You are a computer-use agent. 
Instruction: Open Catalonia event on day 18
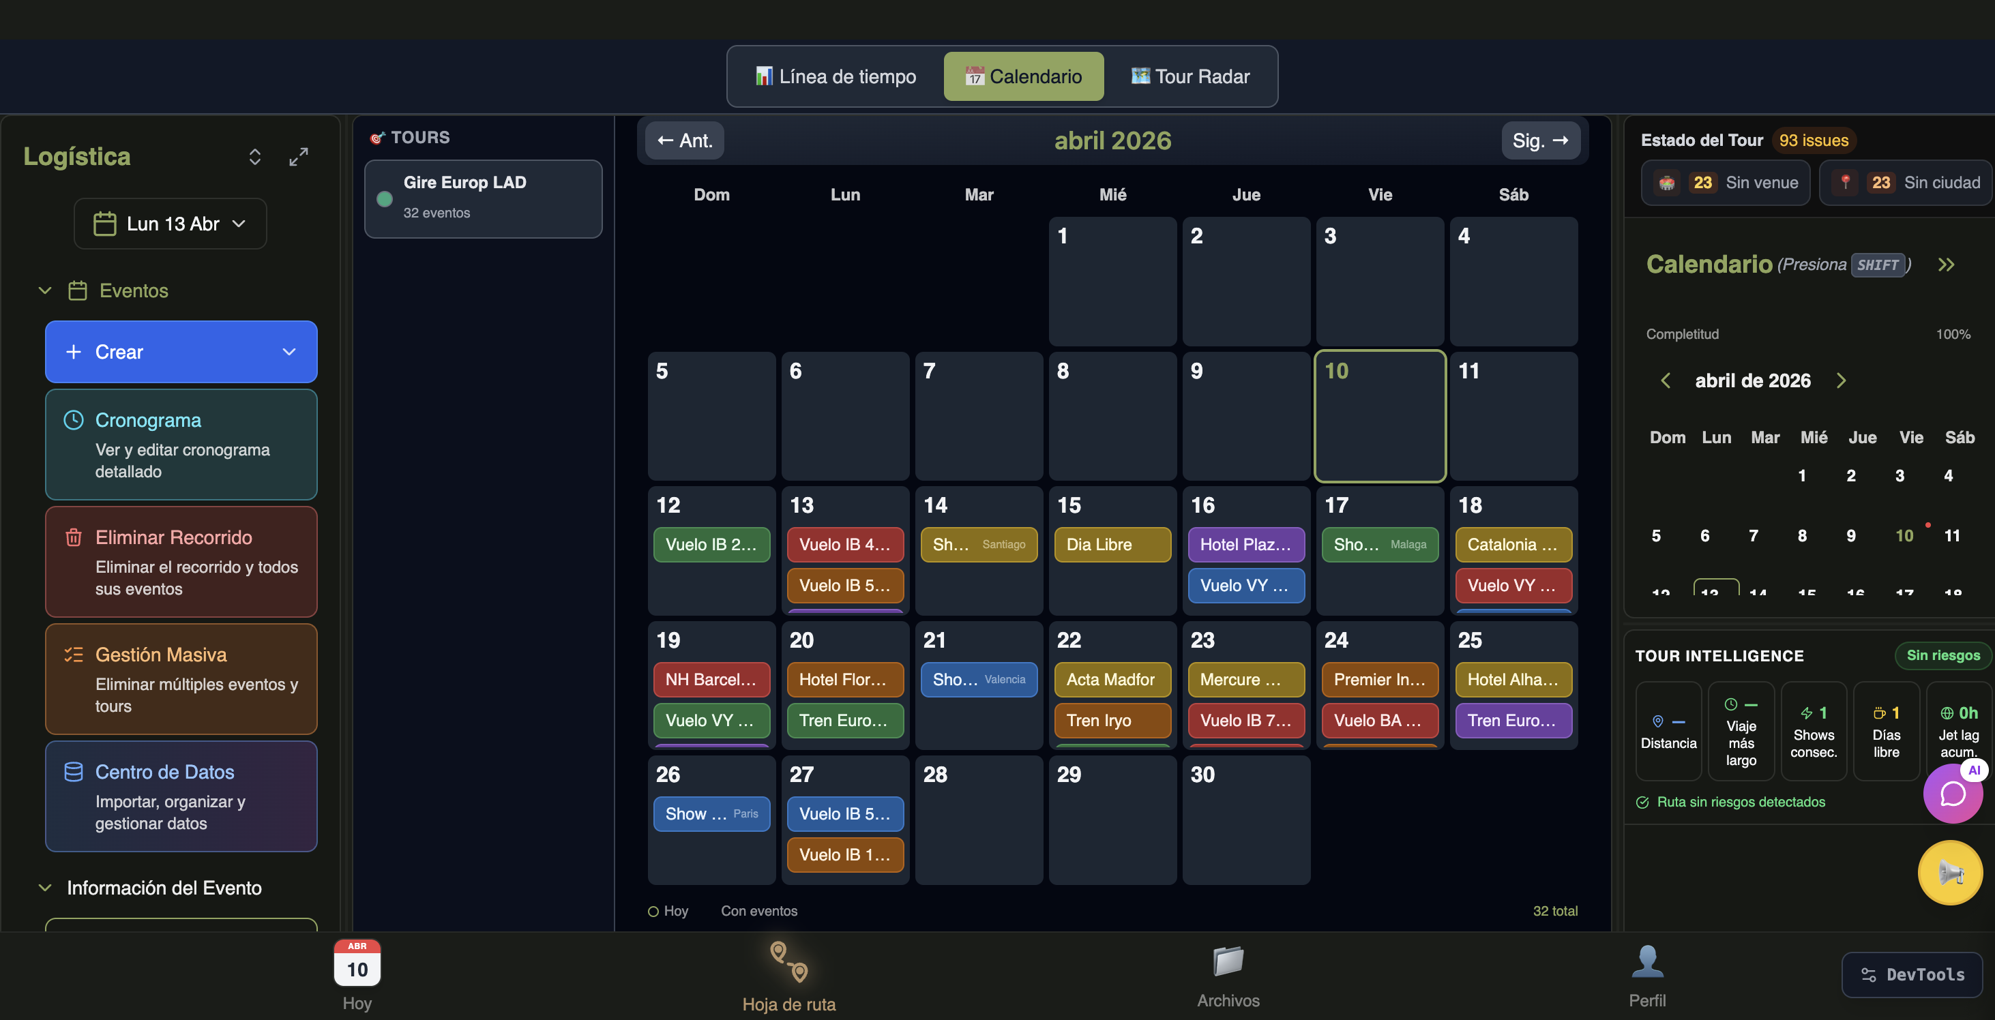(x=1513, y=545)
